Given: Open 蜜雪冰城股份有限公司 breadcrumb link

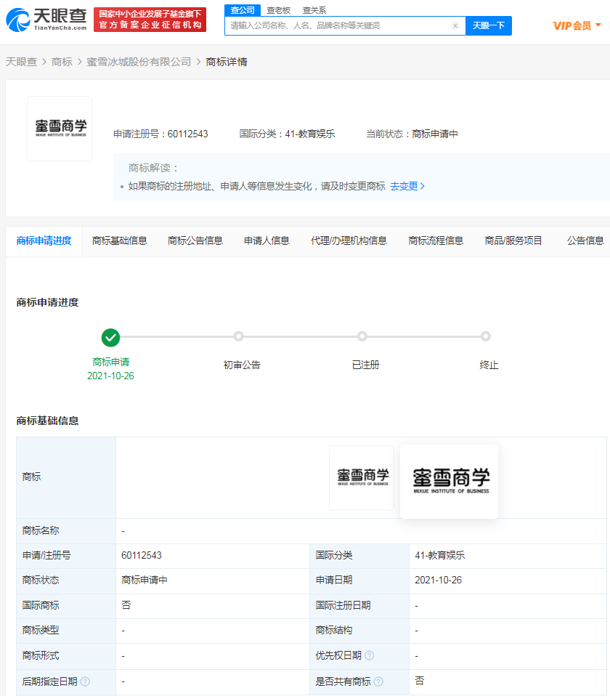Looking at the screenshot, I should coord(139,62).
